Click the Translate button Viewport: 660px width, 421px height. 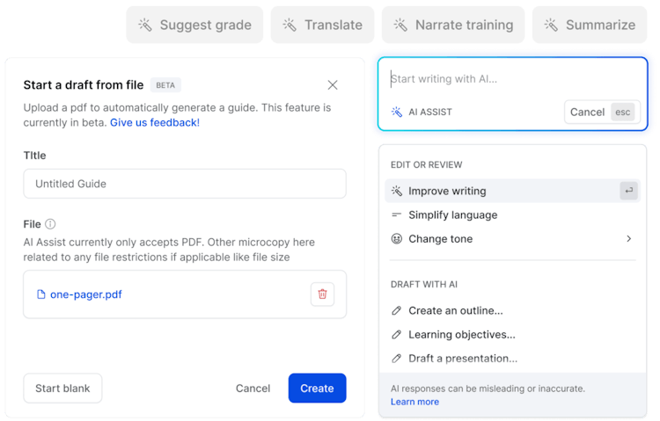[x=322, y=25]
